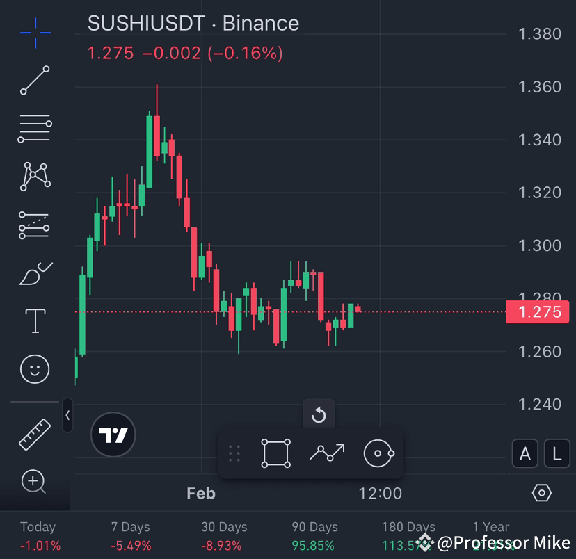Open the horizontal lines drawing tool
Screen dimensions: 576x559
click(x=33, y=127)
